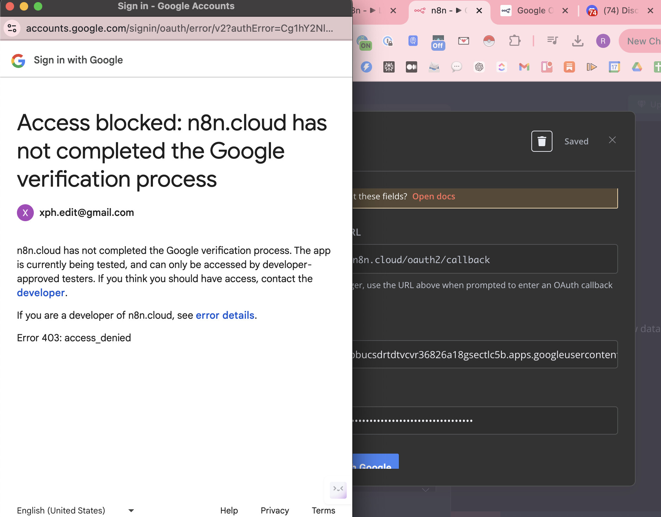This screenshot has height=517, width=661.
Task: Click the Pokeball extension icon
Action: point(489,41)
